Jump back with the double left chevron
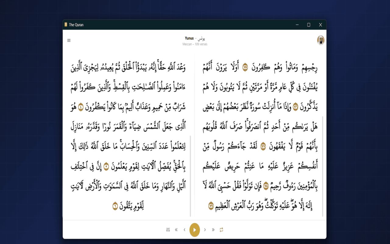The width and height of the screenshot is (390, 244). pos(176,230)
